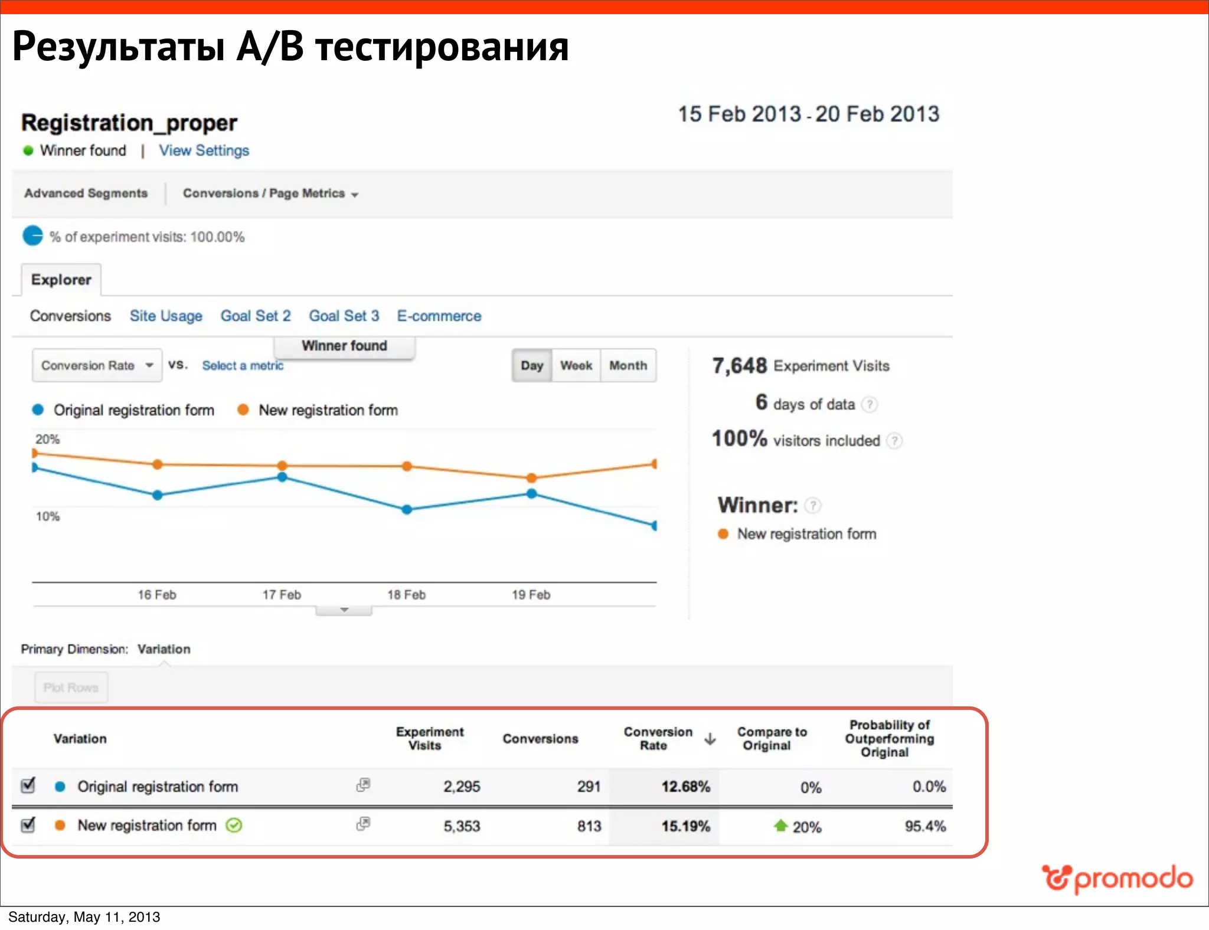Click Select a metric link
Viewport: 1209px width, 930px height.
tap(243, 366)
